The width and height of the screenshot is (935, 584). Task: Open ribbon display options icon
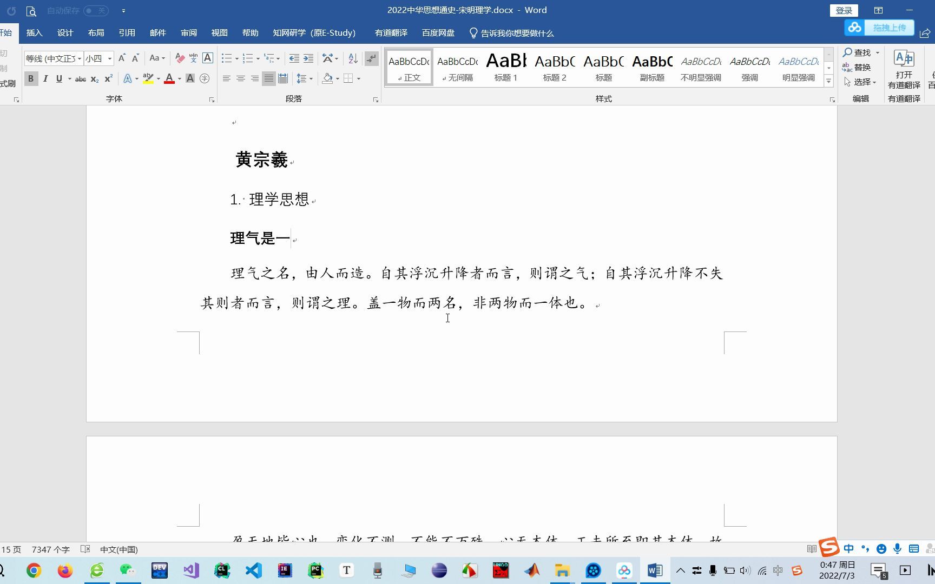(878, 10)
